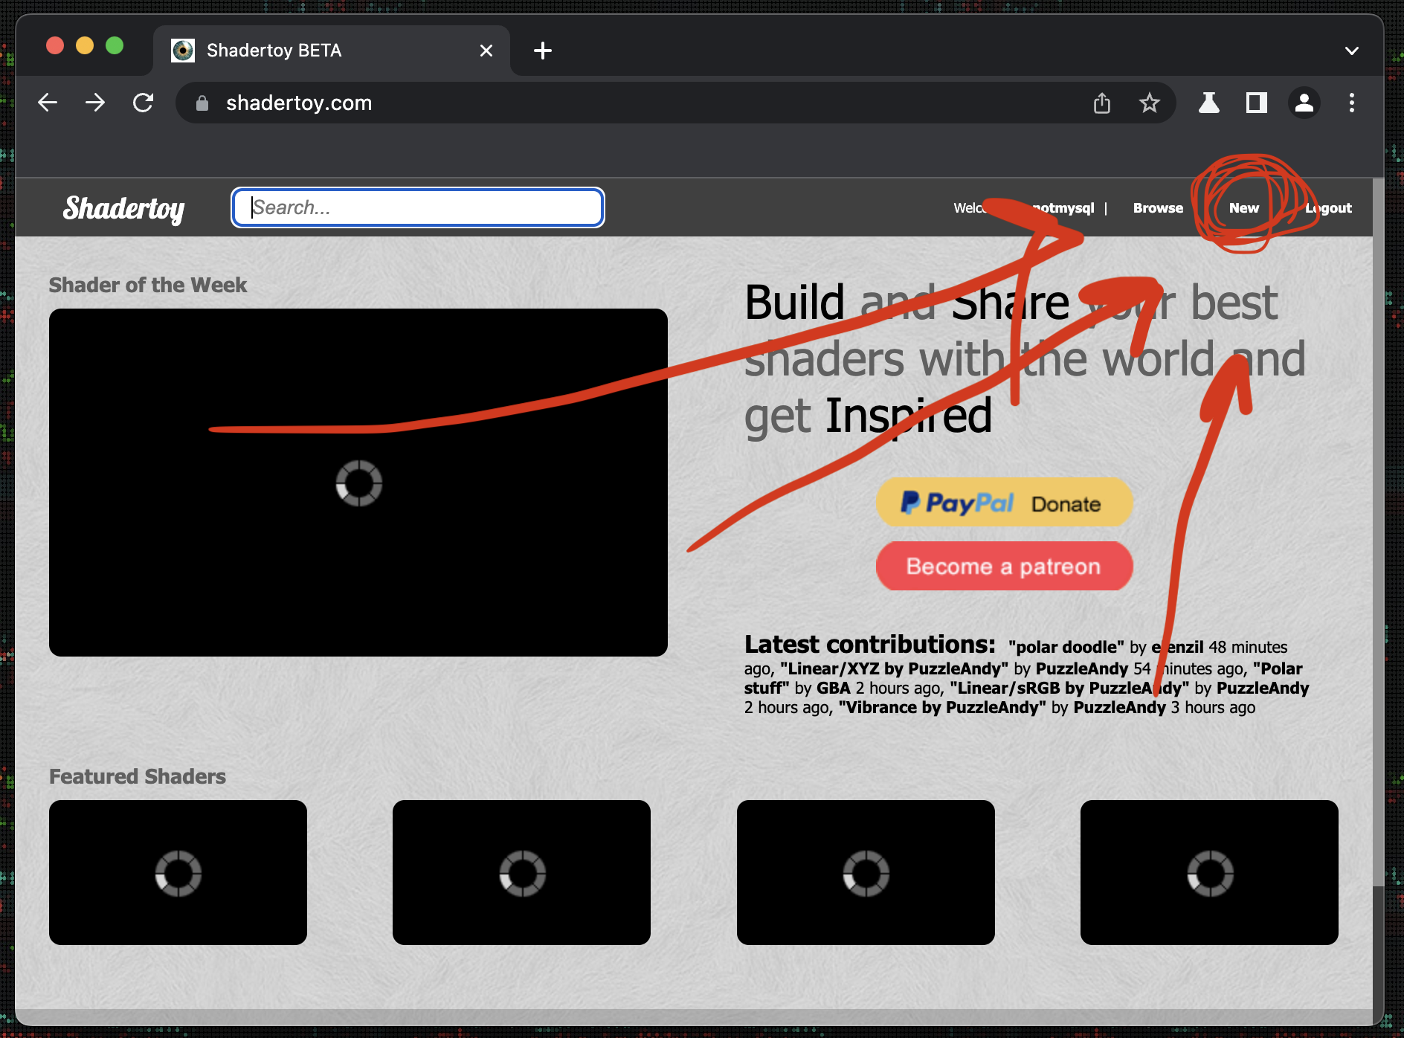The width and height of the screenshot is (1404, 1038).
Task: Open "Linear/XYZ by PuzzleAndy" shader link
Action: click(894, 668)
